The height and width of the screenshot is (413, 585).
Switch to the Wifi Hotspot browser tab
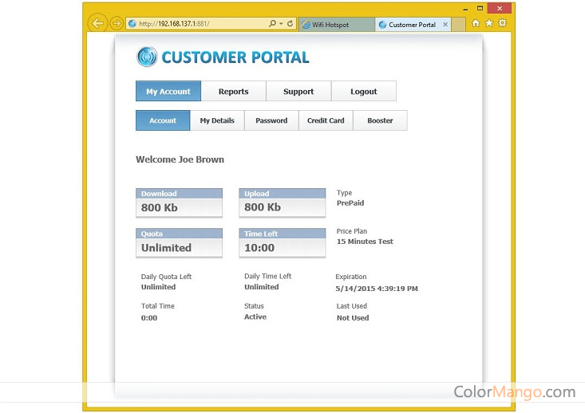(x=335, y=25)
